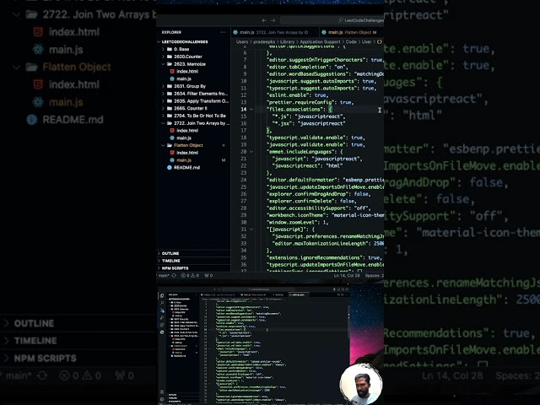
Task: Click the presenter webcam circle thumbnail
Action: (361, 384)
